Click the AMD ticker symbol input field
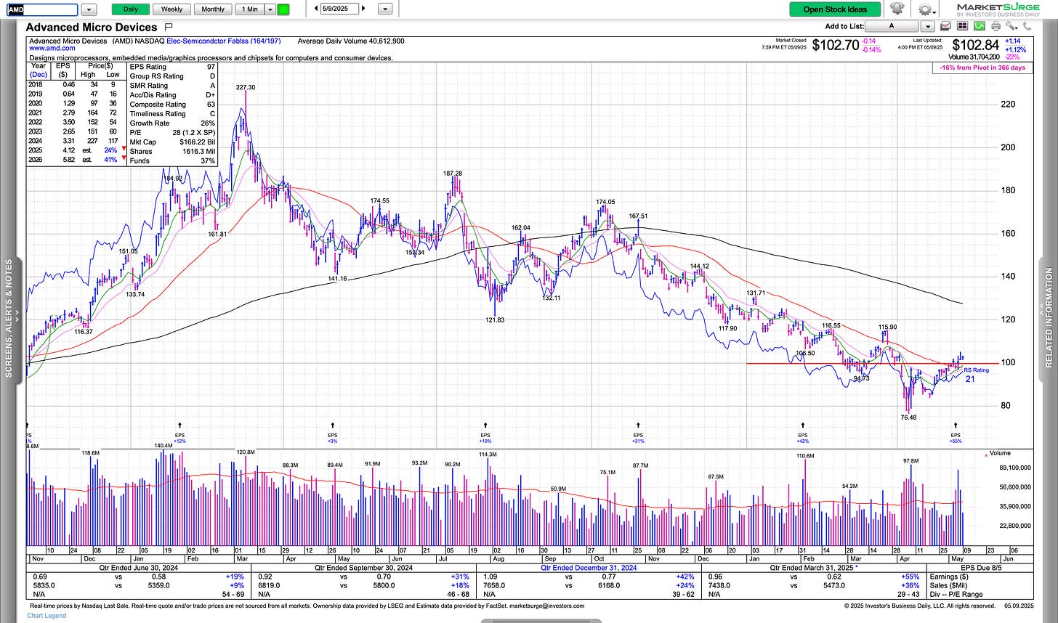The width and height of the screenshot is (1058, 623). pos(42,9)
